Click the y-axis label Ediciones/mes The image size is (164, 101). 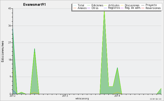3,51
